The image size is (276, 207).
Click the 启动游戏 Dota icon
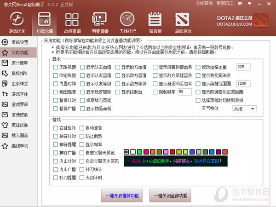[182, 19]
